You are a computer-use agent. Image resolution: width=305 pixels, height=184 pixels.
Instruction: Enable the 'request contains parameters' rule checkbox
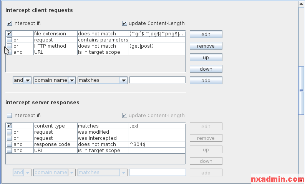tap(10, 40)
